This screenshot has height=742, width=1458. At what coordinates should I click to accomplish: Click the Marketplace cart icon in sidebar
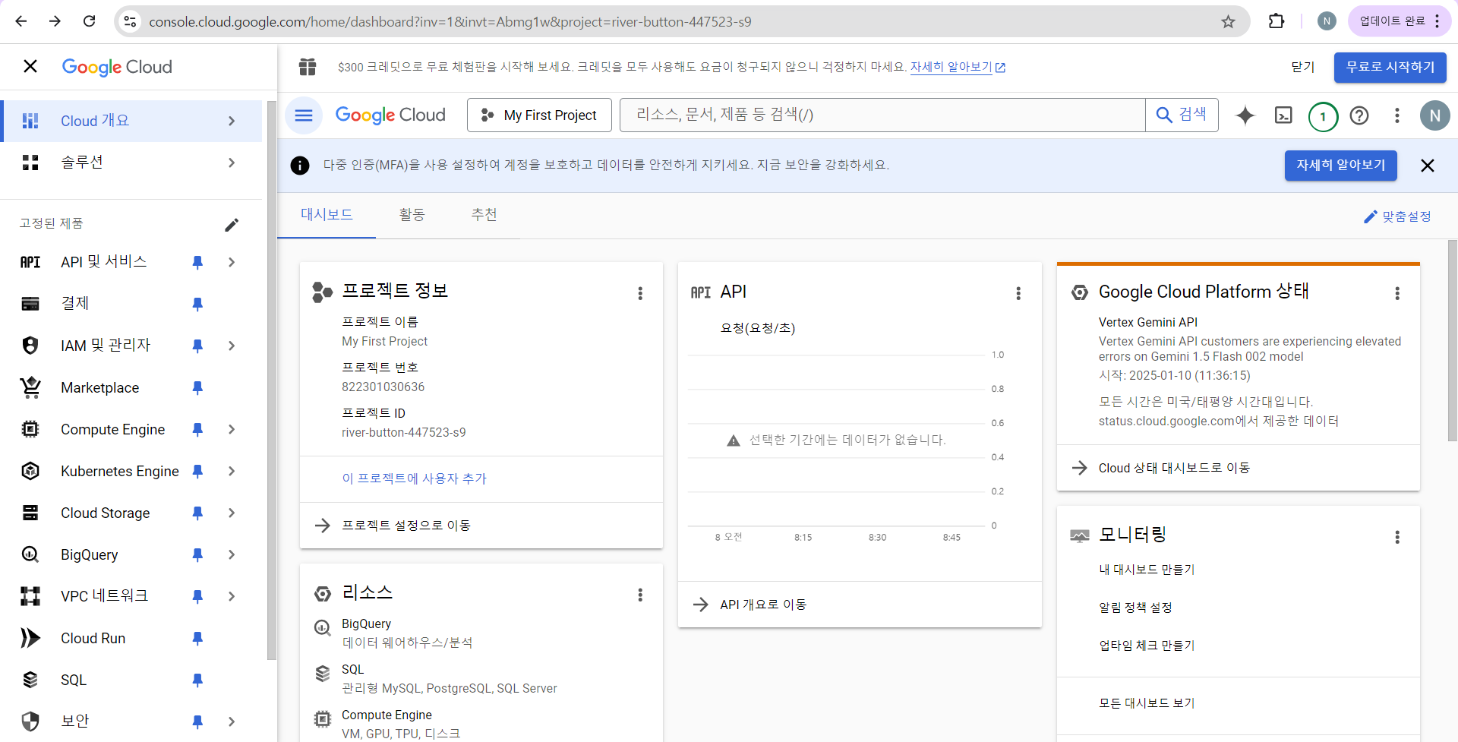tap(30, 387)
